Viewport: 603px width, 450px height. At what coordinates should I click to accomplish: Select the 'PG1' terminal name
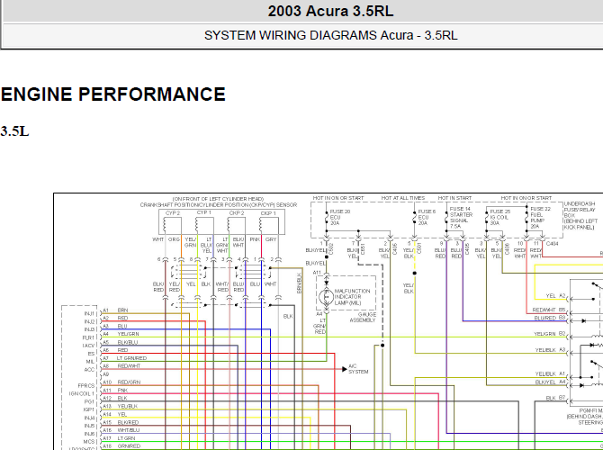coord(90,401)
